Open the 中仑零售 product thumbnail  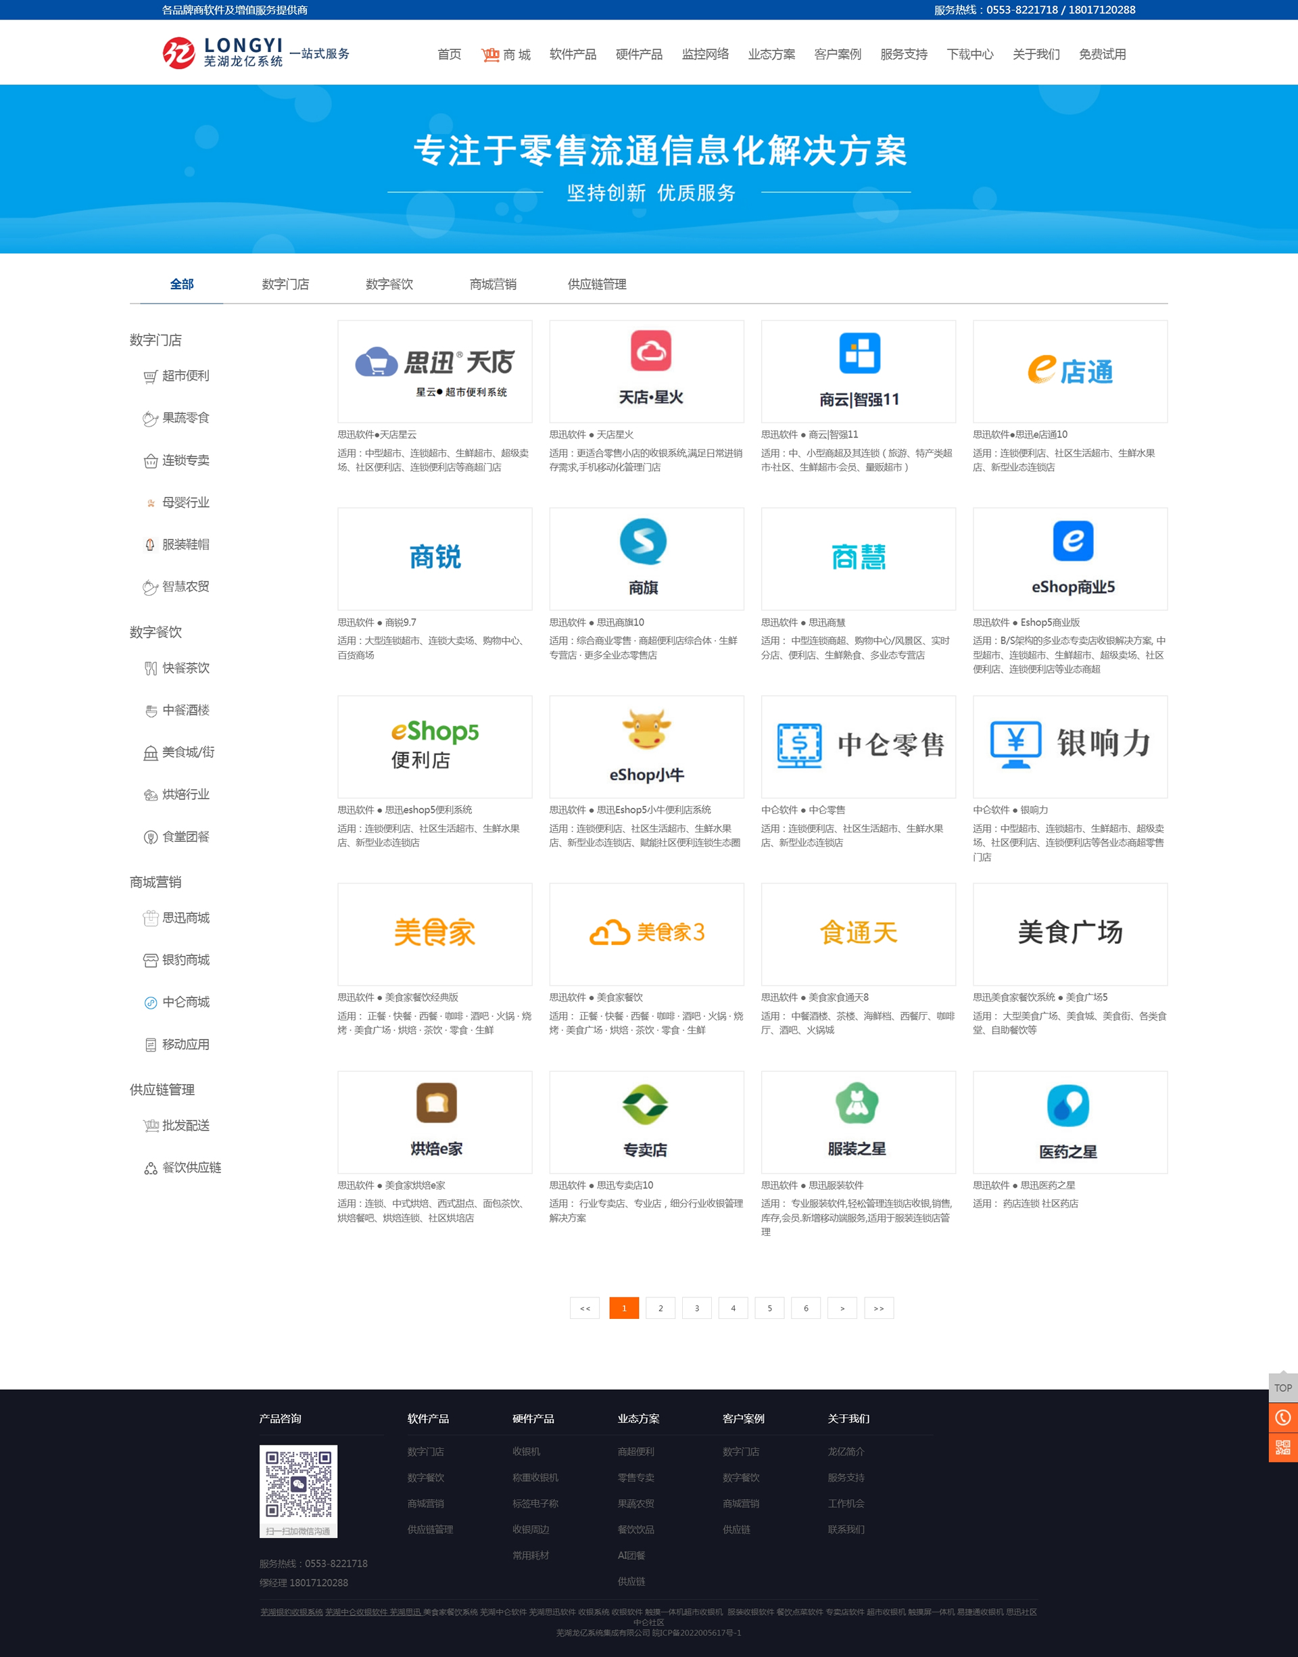(859, 747)
